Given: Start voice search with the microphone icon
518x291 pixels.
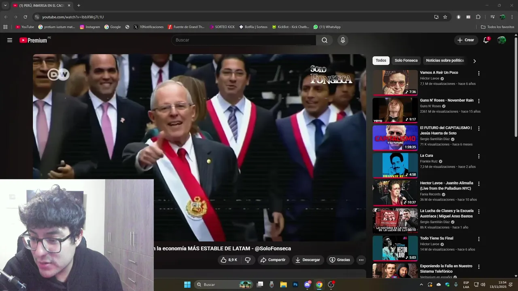Looking at the screenshot, I should [x=343, y=40].
